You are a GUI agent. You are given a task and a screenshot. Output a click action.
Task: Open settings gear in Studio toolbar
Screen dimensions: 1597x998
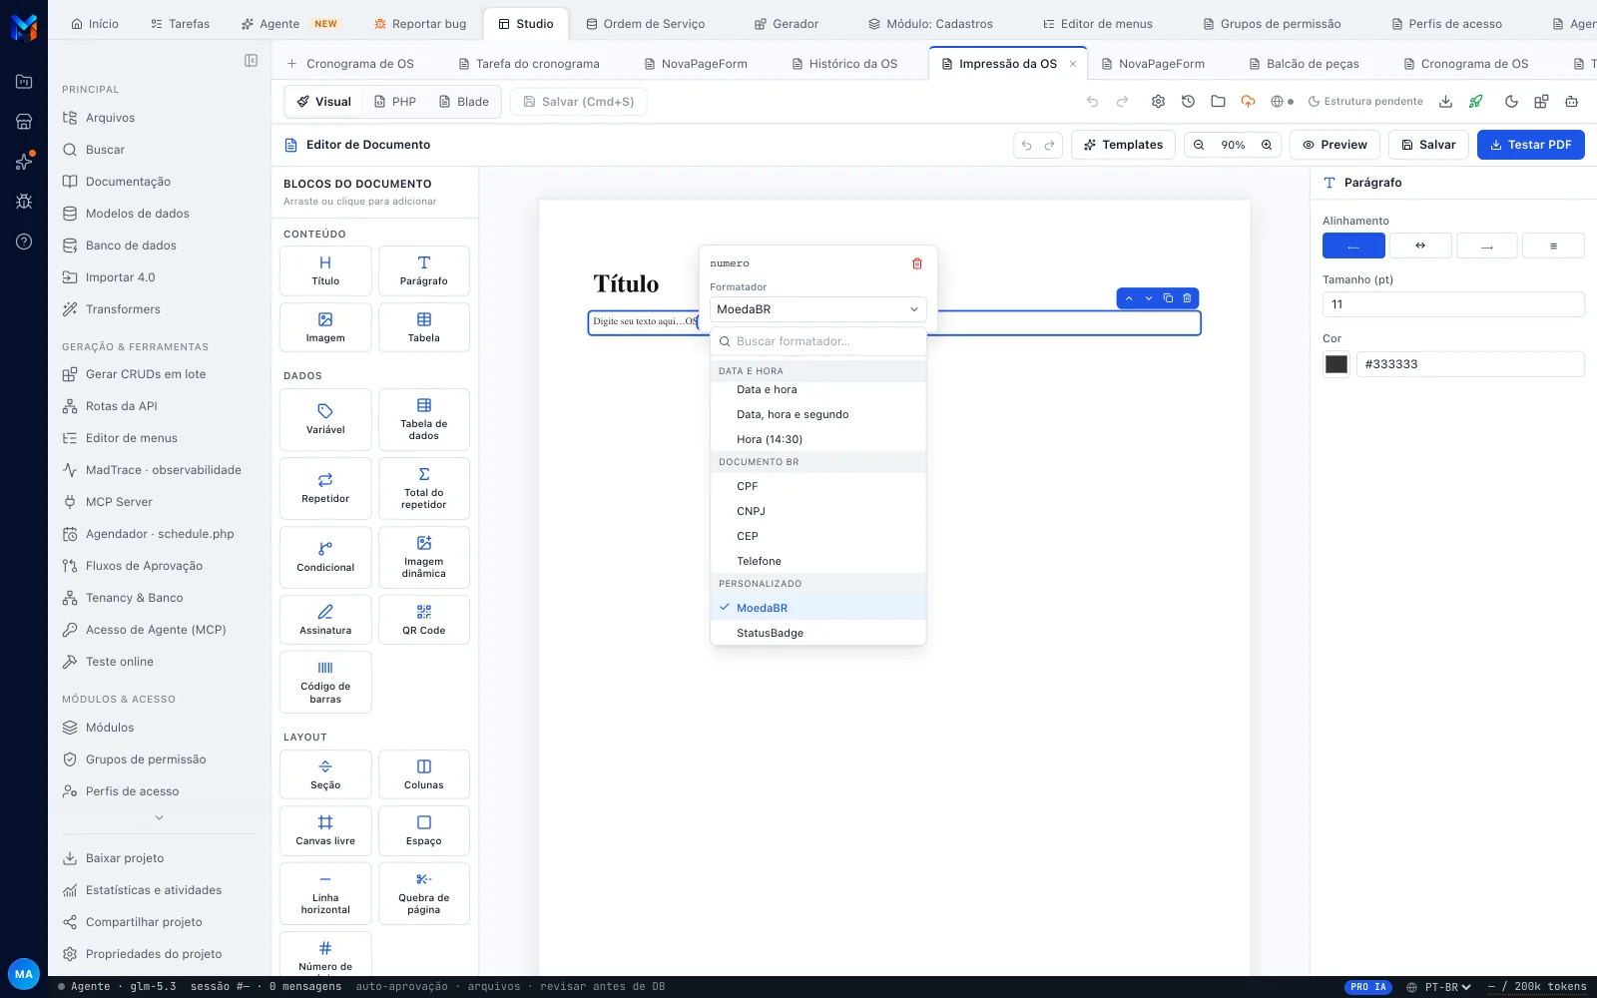click(1158, 102)
